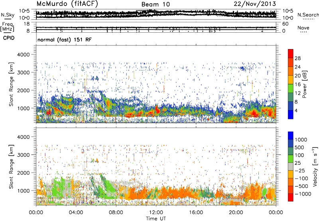This screenshot has width=319, height=221.
Task: Click the "N.Search" legend label
Action: (308, 15)
